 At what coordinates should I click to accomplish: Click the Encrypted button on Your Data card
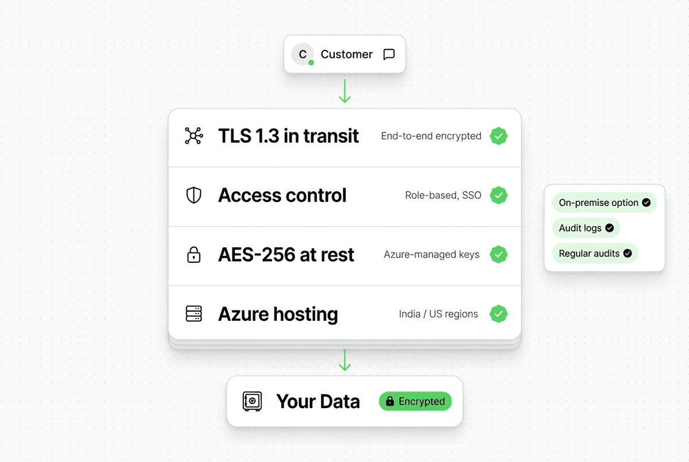415,401
